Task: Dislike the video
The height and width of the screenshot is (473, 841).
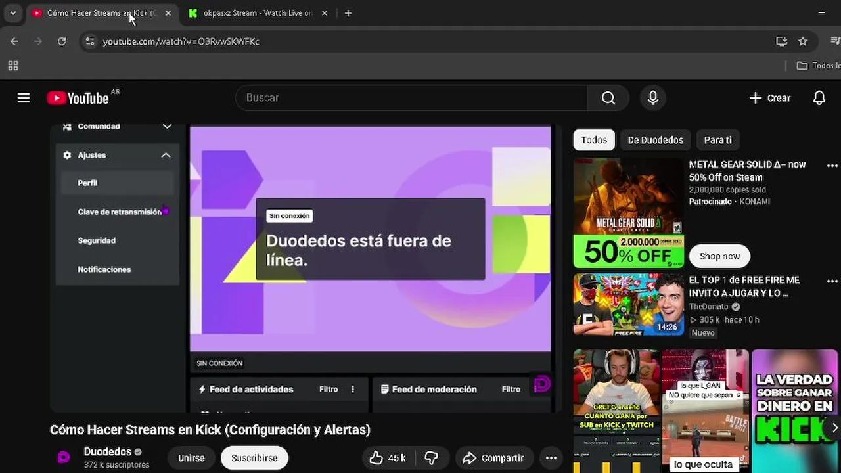Action: point(432,458)
